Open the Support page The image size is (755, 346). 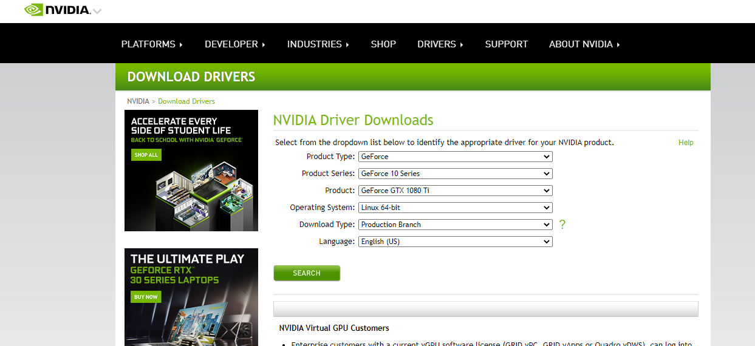506,44
